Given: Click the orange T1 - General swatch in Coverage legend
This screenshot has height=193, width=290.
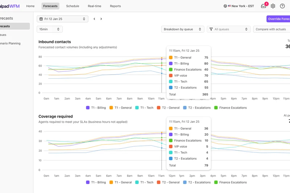Looking at the screenshot, I should tap(111, 182).
